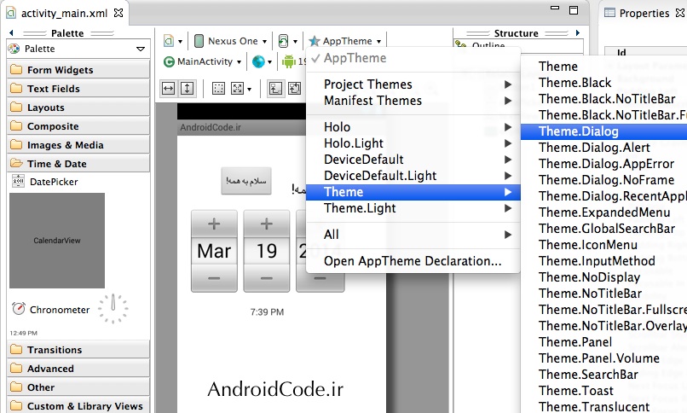Toggle fill width horizontal arrows button
Image resolution: width=687 pixels, height=413 pixels.
click(x=168, y=88)
